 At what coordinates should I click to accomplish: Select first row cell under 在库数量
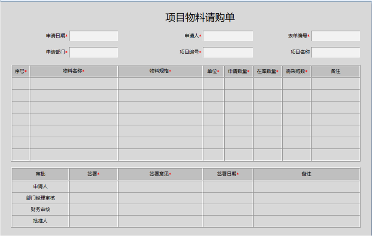click(x=267, y=83)
